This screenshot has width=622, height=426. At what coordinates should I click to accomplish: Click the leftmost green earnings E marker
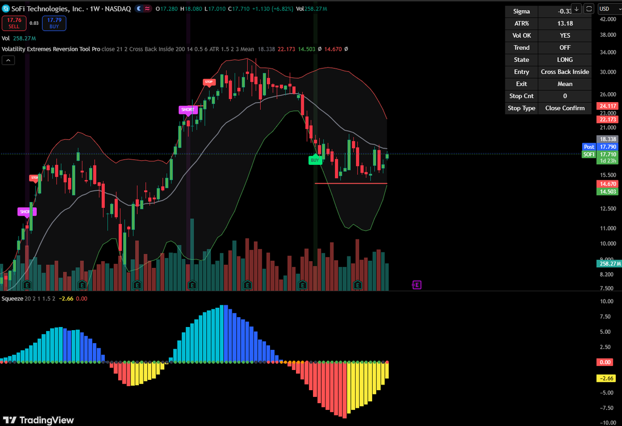click(26, 285)
